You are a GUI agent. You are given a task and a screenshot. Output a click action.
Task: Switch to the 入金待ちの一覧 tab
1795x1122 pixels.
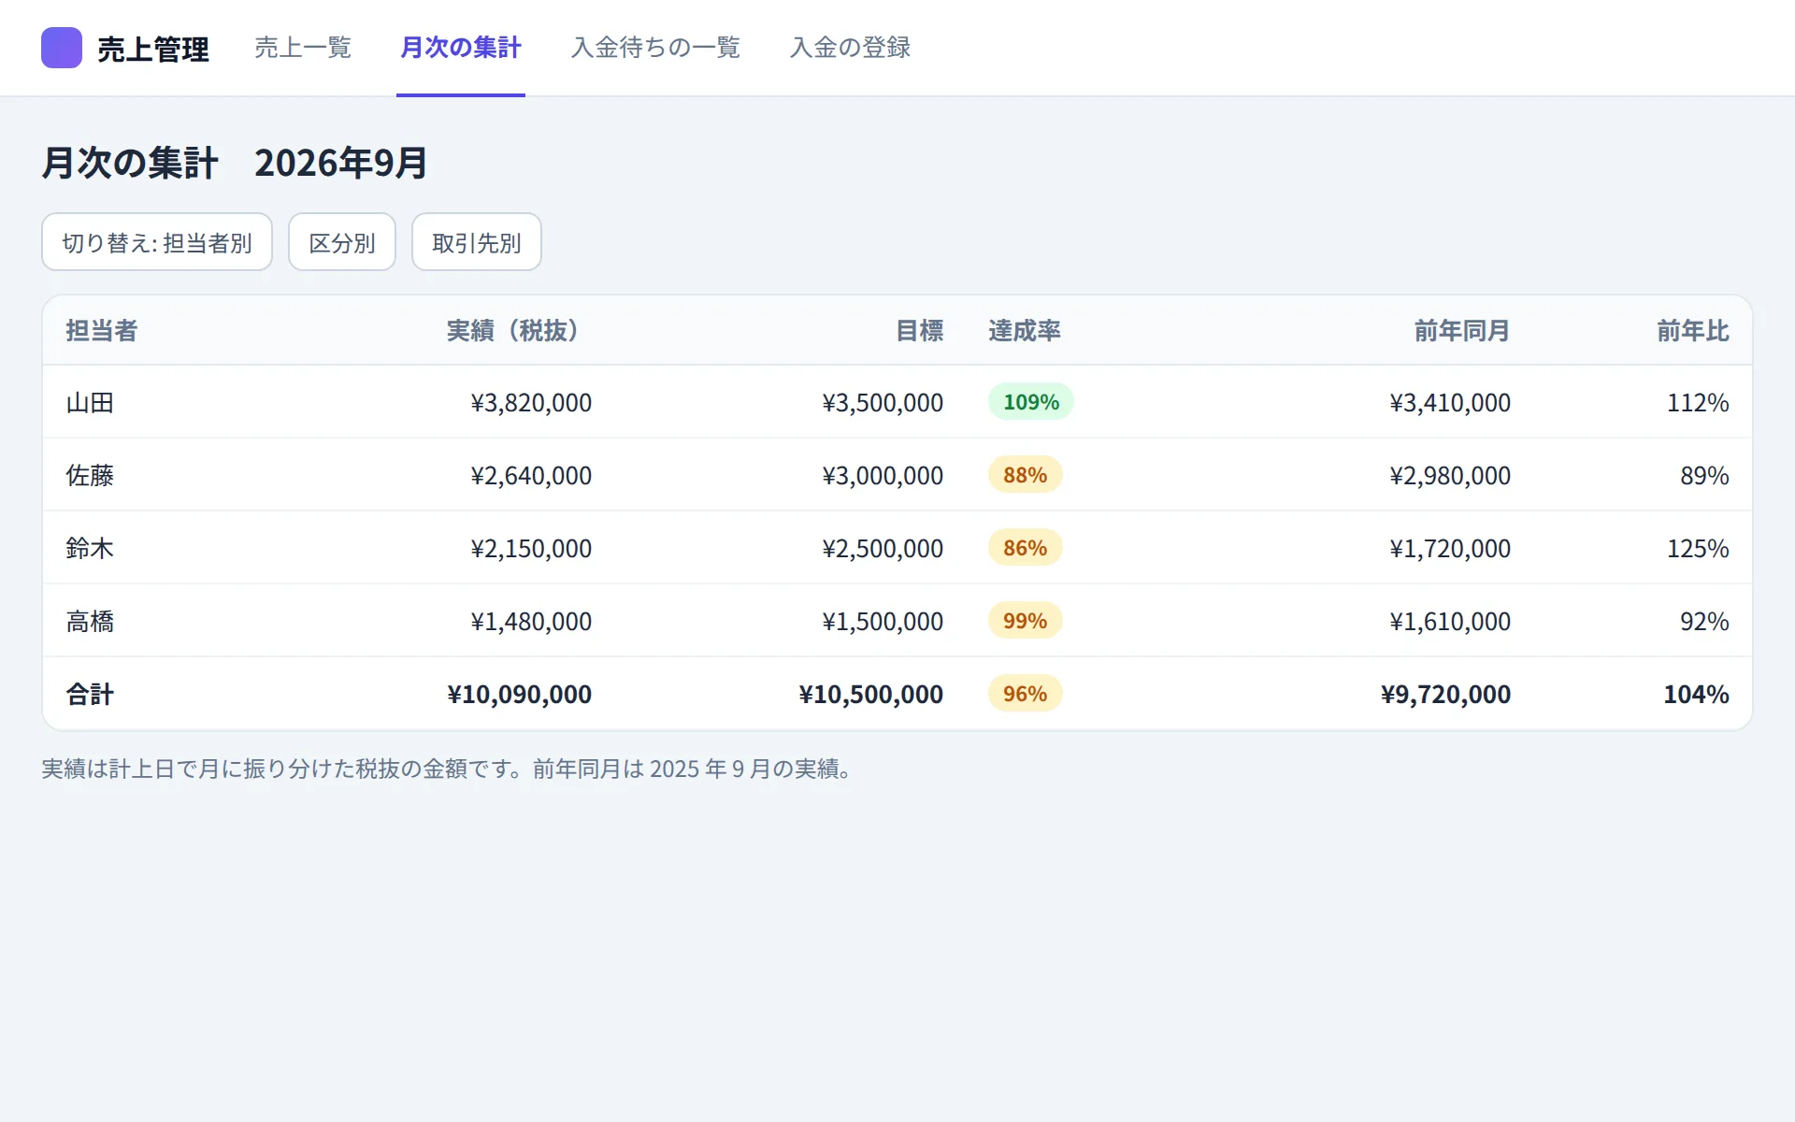pyautogui.click(x=655, y=48)
